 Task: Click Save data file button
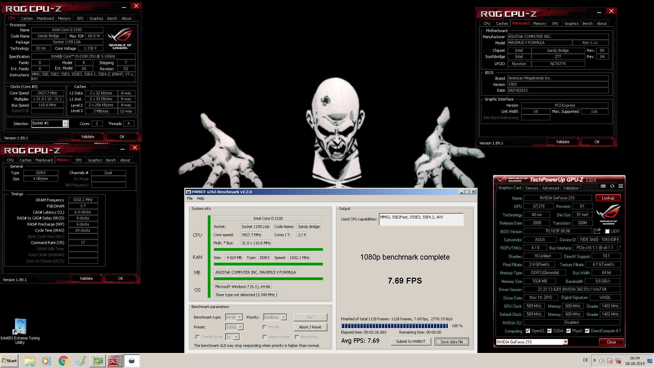click(x=452, y=341)
